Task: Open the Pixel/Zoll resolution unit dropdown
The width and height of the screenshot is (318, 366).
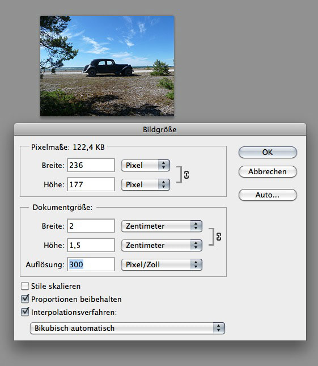Action: click(x=162, y=264)
